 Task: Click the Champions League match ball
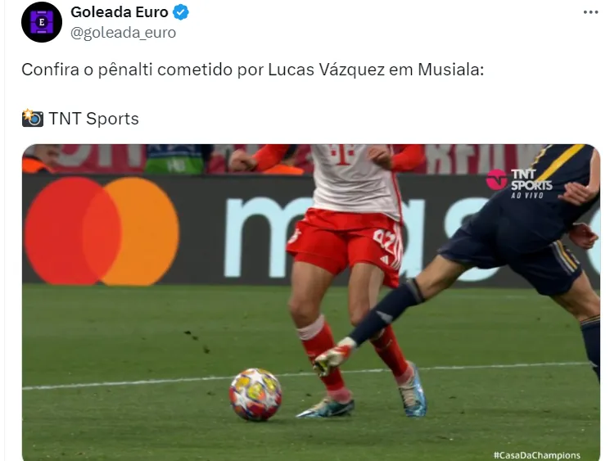pyautogui.click(x=255, y=395)
